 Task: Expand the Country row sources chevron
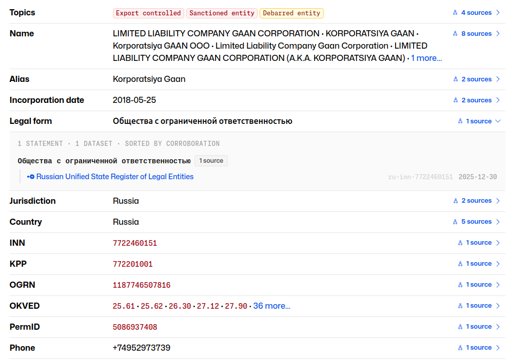click(x=498, y=222)
